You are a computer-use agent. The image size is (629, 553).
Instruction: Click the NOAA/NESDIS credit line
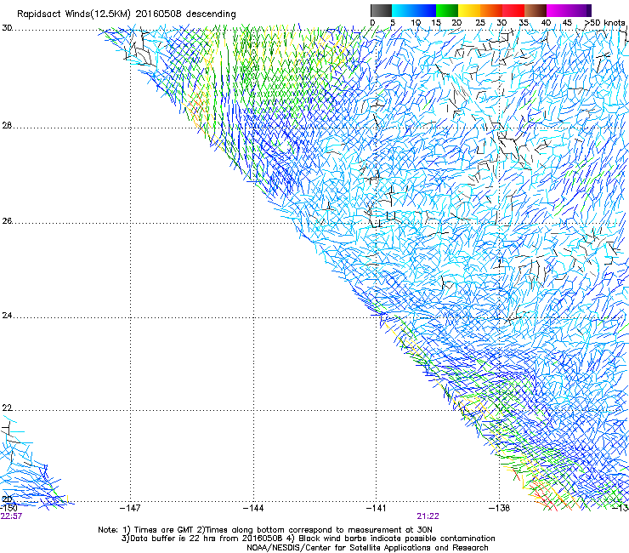click(367, 548)
